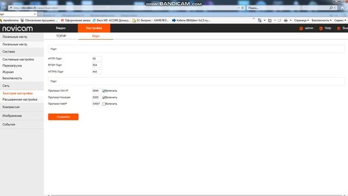Viewport: 348px width, 196px height.
Task: Open Расширенная настройка in sidebar
Action: point(20,100)
